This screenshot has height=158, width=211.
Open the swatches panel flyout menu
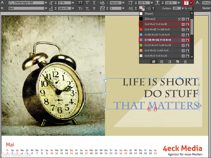point(190,8)
